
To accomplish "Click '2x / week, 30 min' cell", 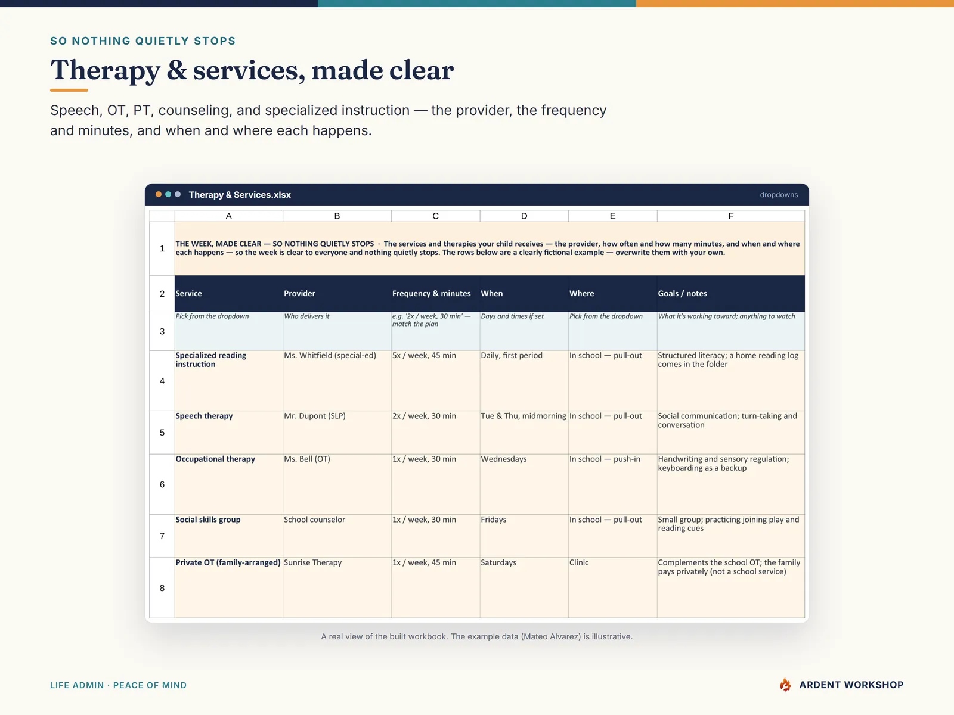I will 435,433.
